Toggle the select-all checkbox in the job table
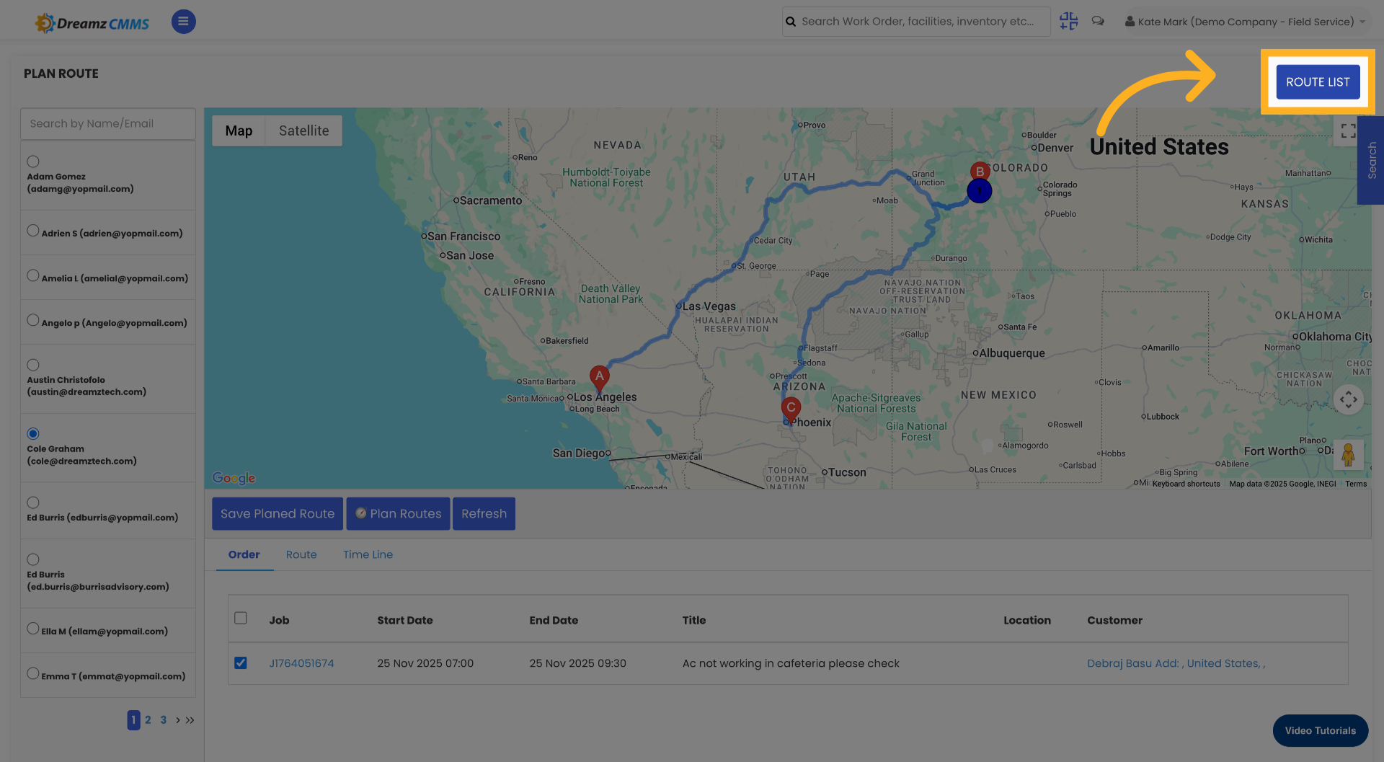The width and height of the screenshot is (1384, 762). [241, 618]
